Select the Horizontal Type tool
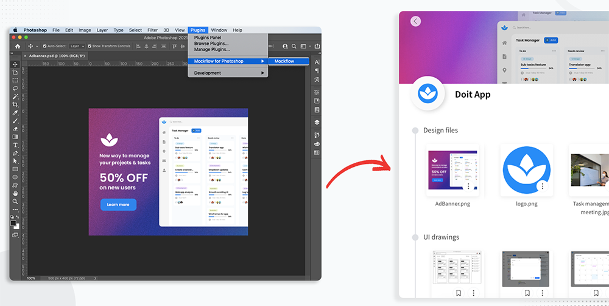Viewport: 609px width, 306px height. 15,145
